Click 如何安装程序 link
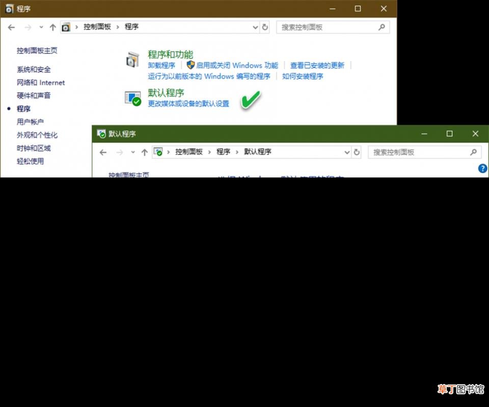The image size is (489, 407). click(303, 76)
